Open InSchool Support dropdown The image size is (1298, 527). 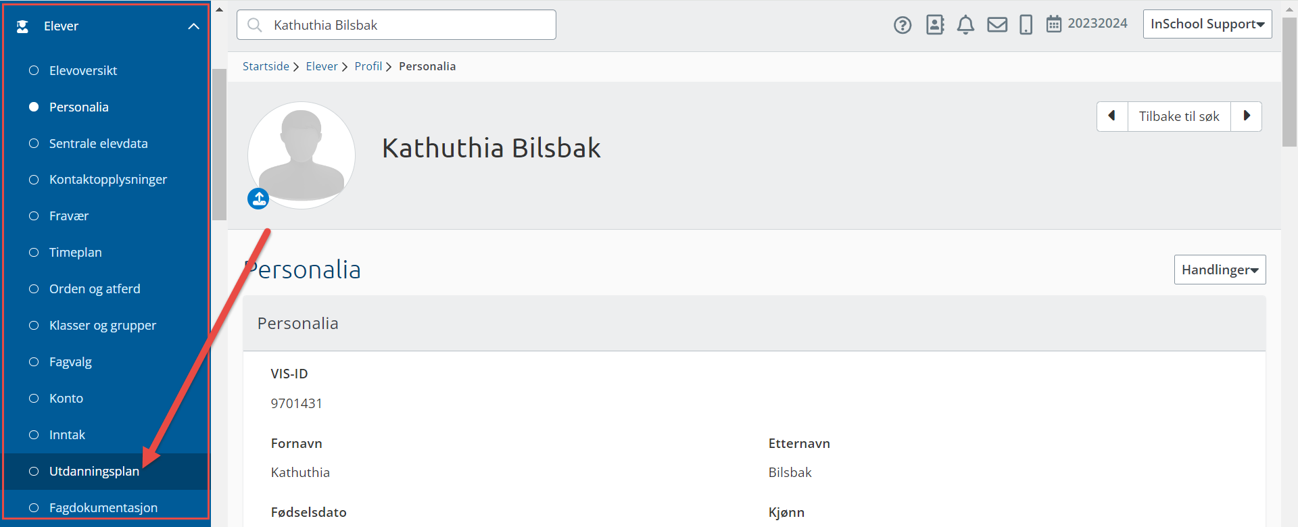pyautogui.click(x=1207, y=24)
